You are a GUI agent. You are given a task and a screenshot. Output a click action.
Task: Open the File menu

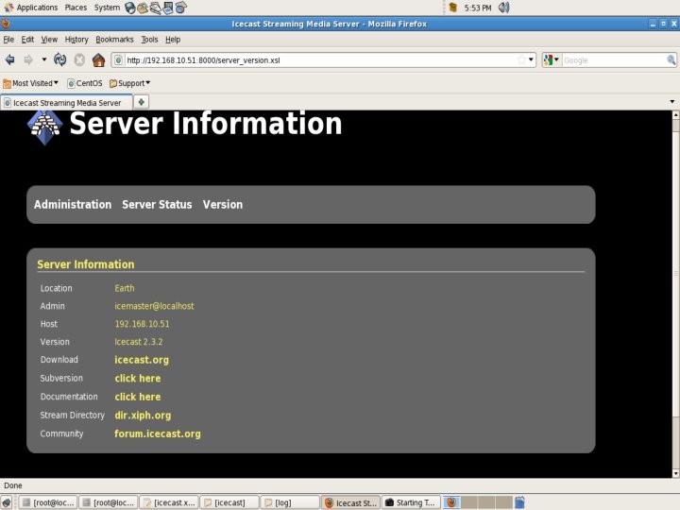pos(8,40)
